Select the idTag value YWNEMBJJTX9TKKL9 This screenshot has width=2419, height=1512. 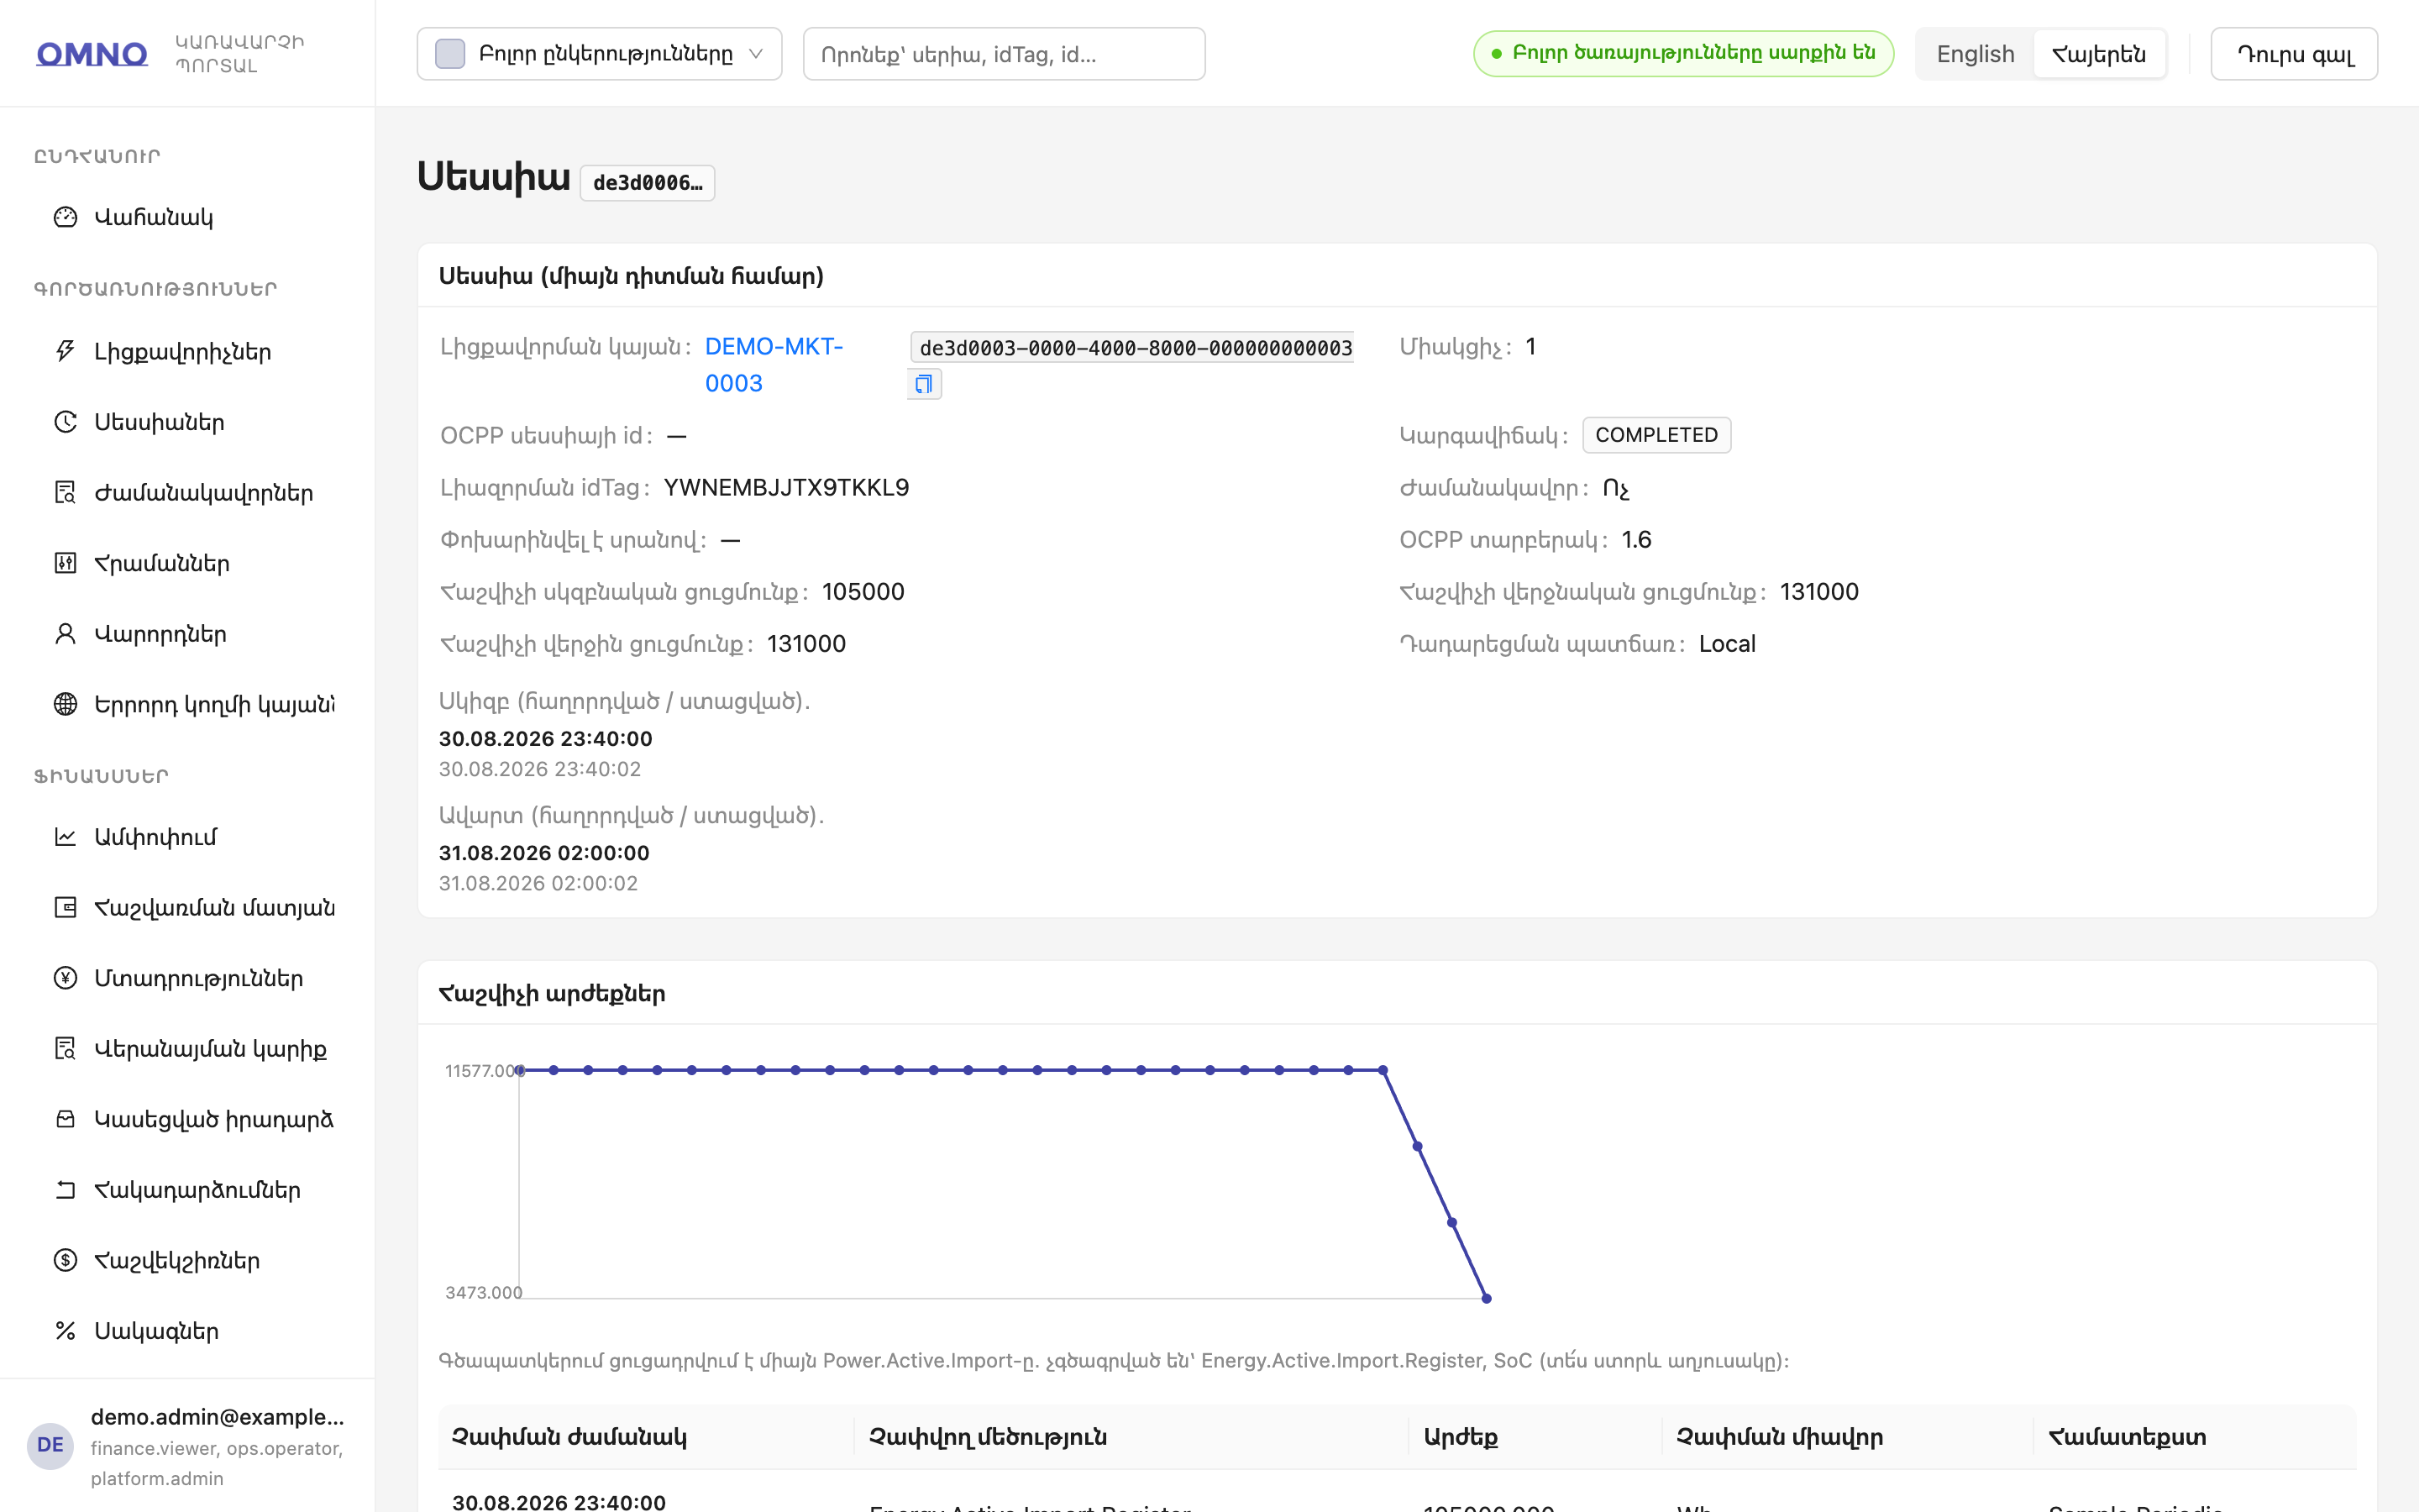[785, 488]
